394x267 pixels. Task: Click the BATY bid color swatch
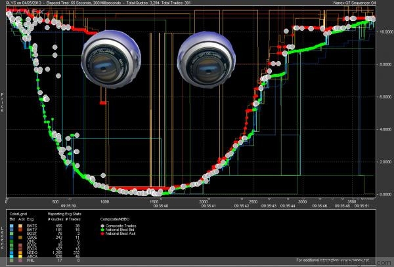click(x=12, y=230)
